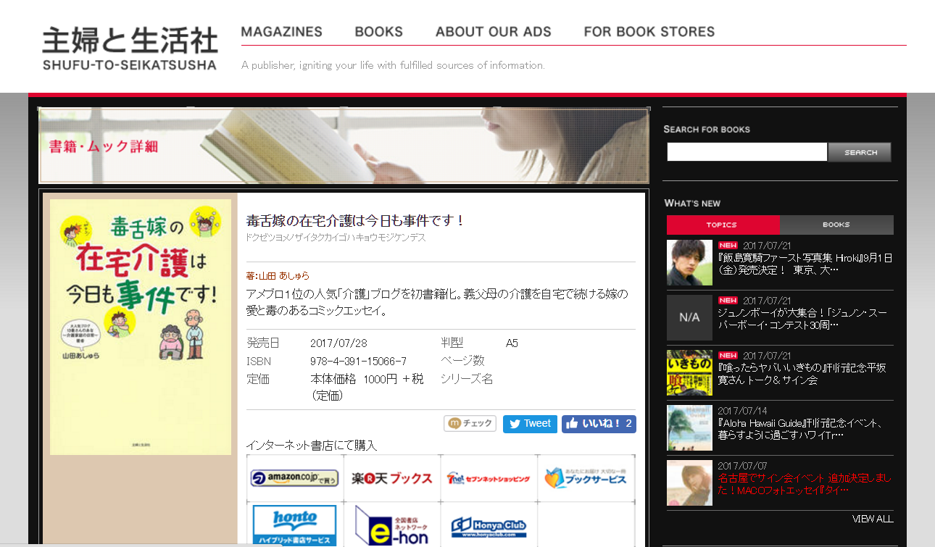Open the MAGAZINES menu
Viewport: 935px width, 547px height.
pos(282,32)
